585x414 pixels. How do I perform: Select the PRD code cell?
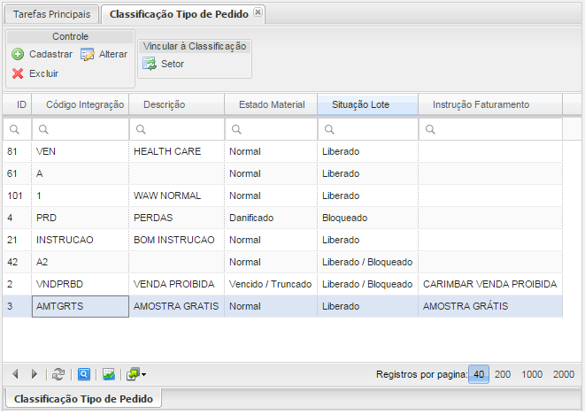click(81, 218)
